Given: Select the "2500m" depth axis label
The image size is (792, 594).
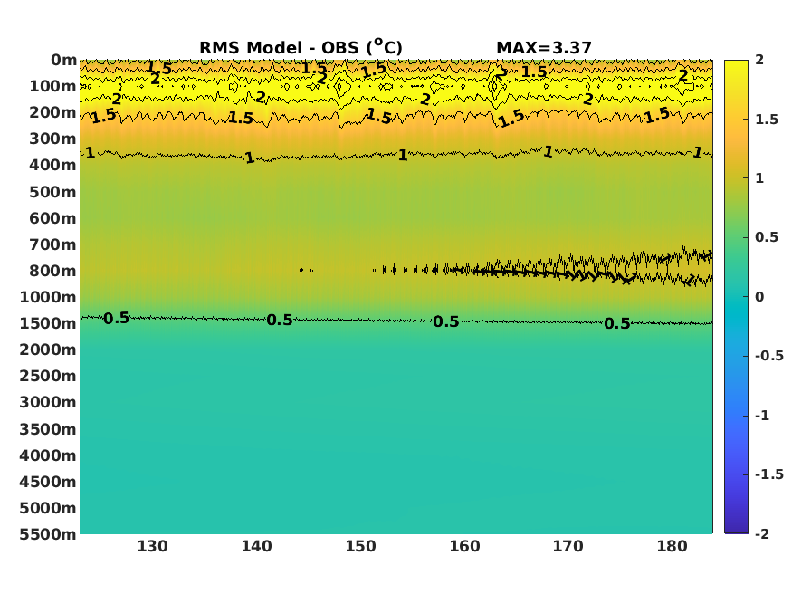Looking at the screenshot, I should 48,376.
